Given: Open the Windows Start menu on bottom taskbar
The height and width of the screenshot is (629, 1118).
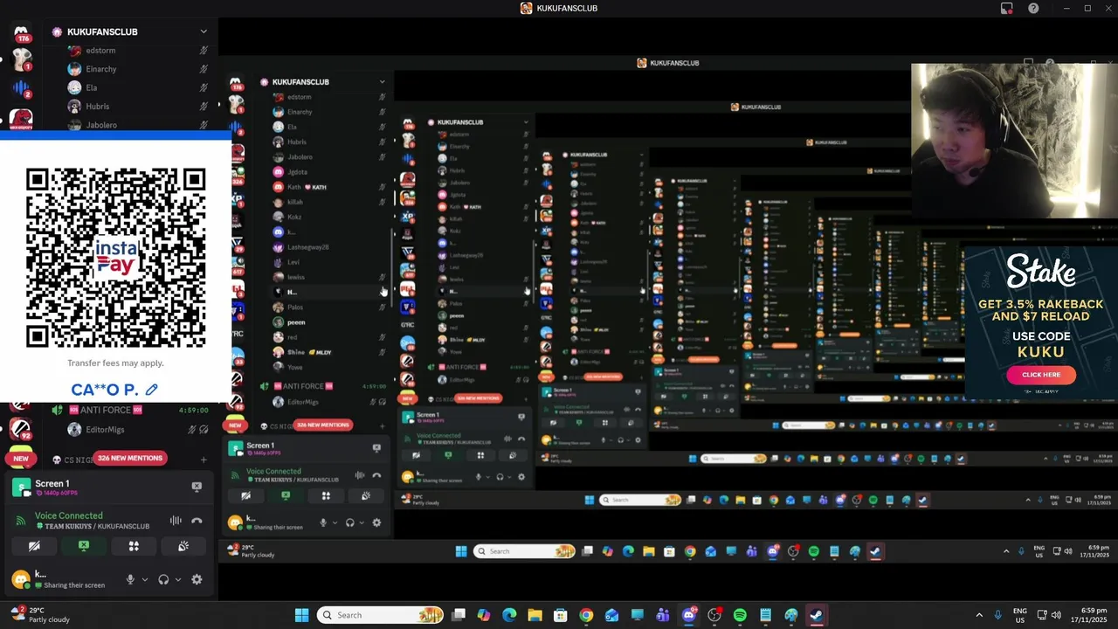Looking at the screenshot, I should 301,615.
